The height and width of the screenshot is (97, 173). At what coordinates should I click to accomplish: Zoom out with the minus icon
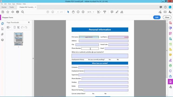(78, 12)
